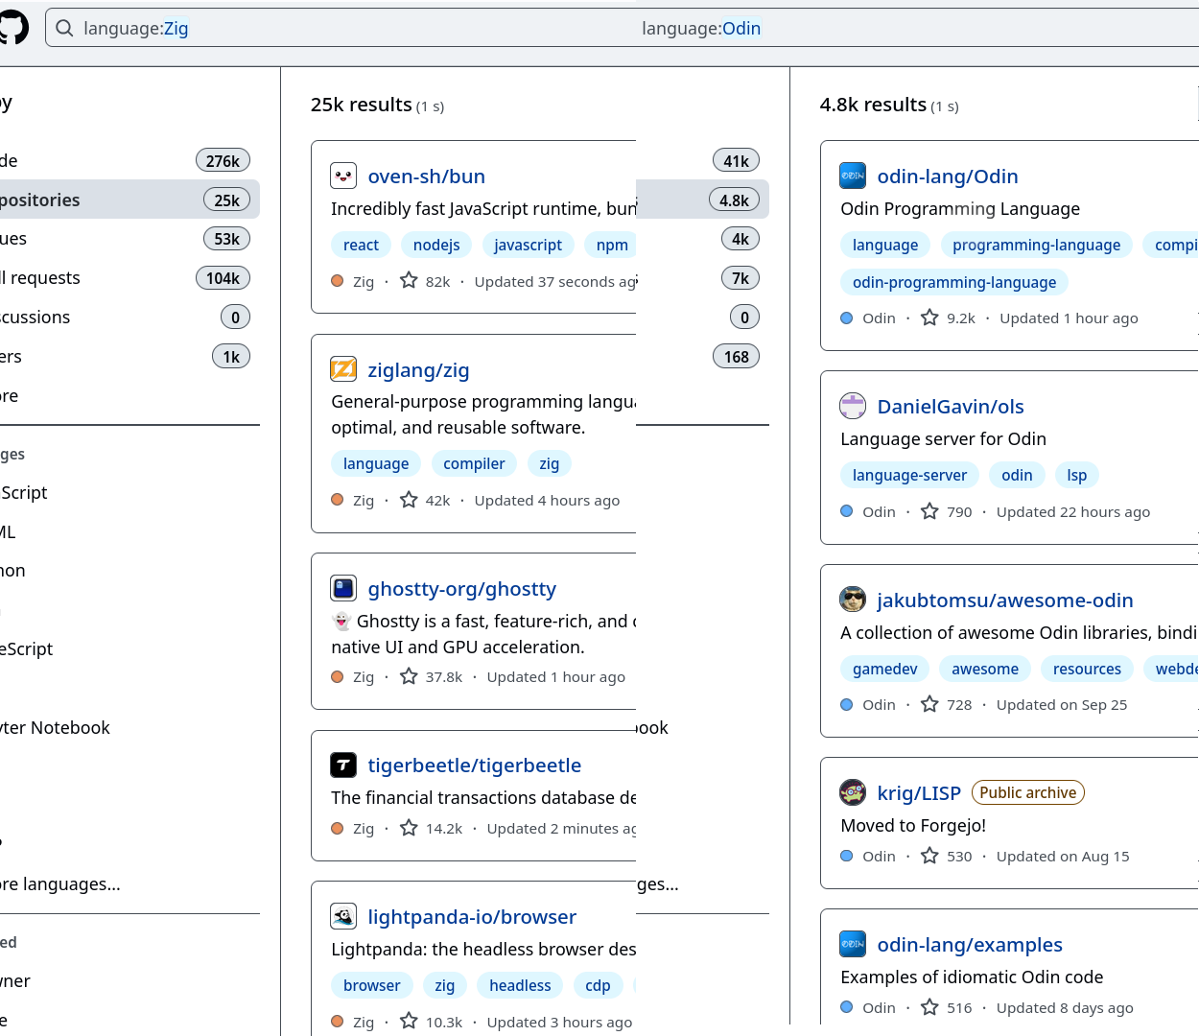
Task: Click the star icon for tigerbeetle
Action: click(x=409, y=827)
